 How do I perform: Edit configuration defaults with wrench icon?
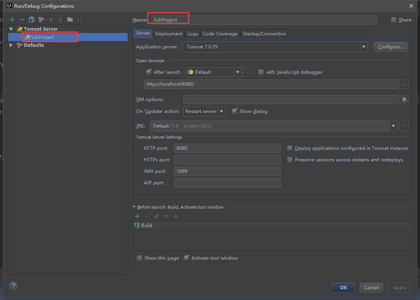[x=41, y=20]
